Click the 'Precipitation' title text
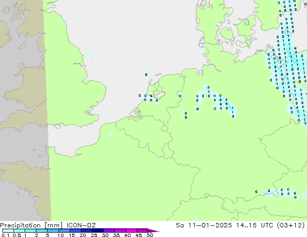This screenshot has height=237, width=307. coord(20,225)
